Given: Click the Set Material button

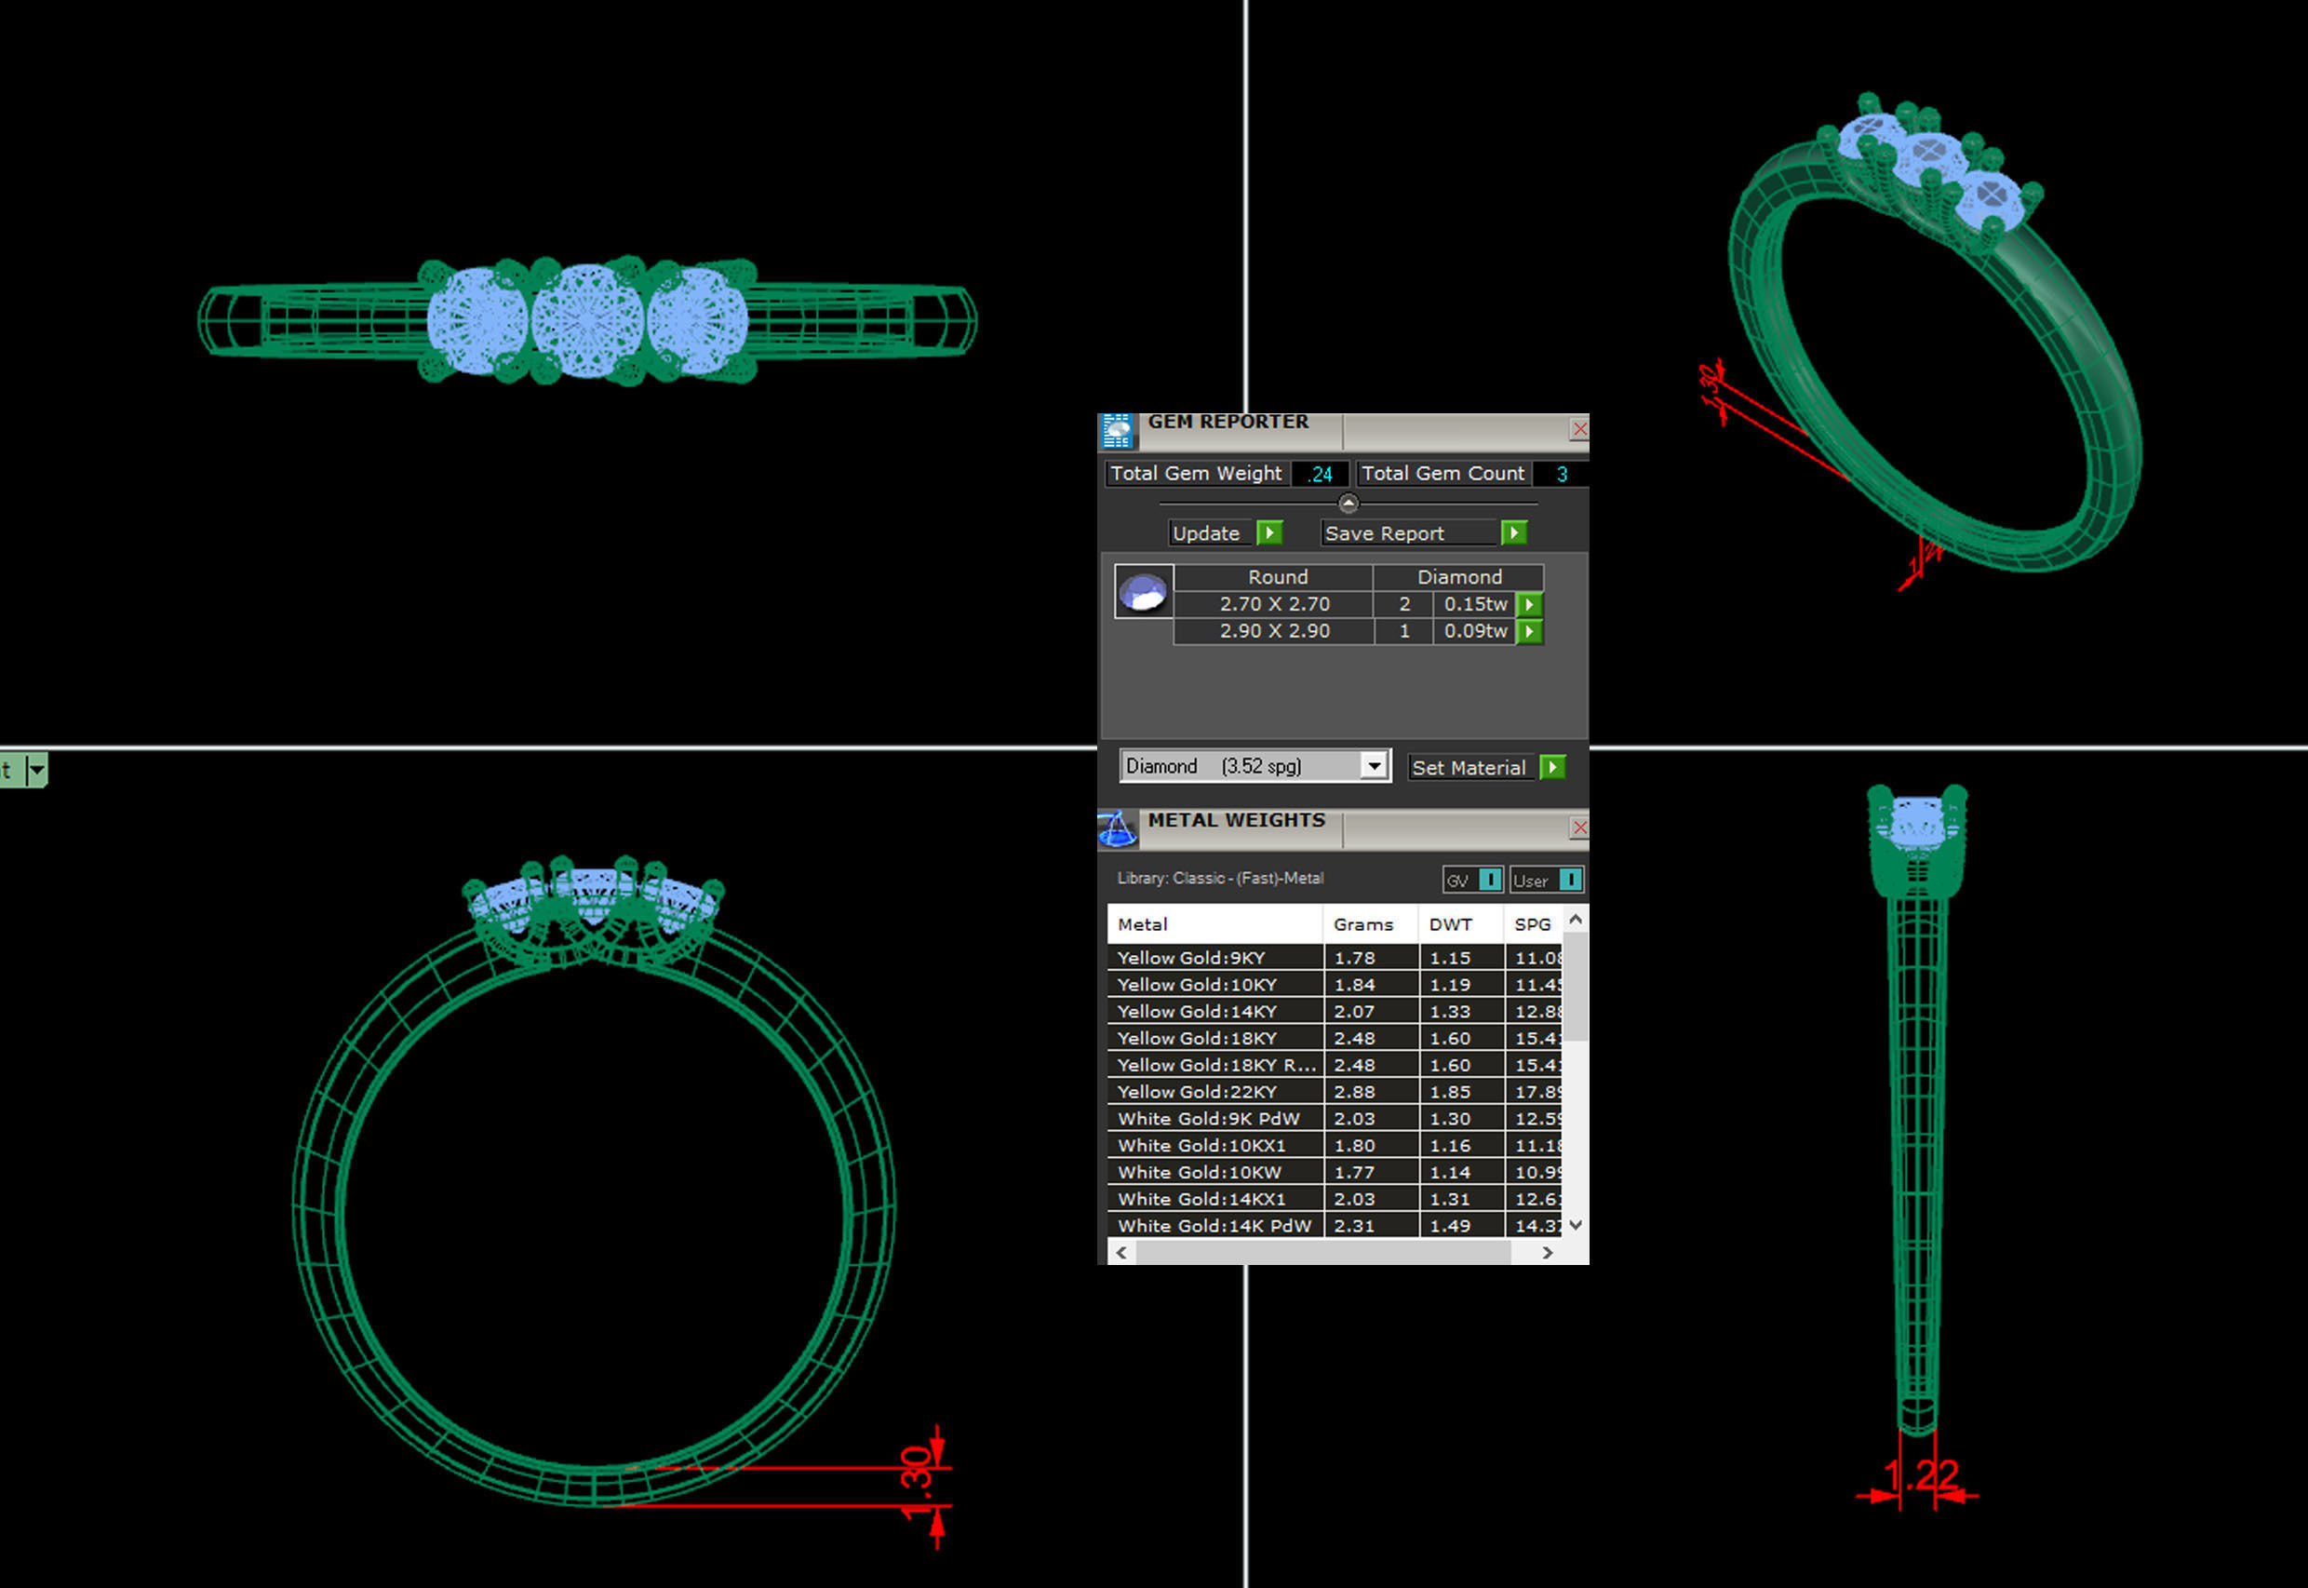Looking at the screenshot, I should [x=1469, y=767].
